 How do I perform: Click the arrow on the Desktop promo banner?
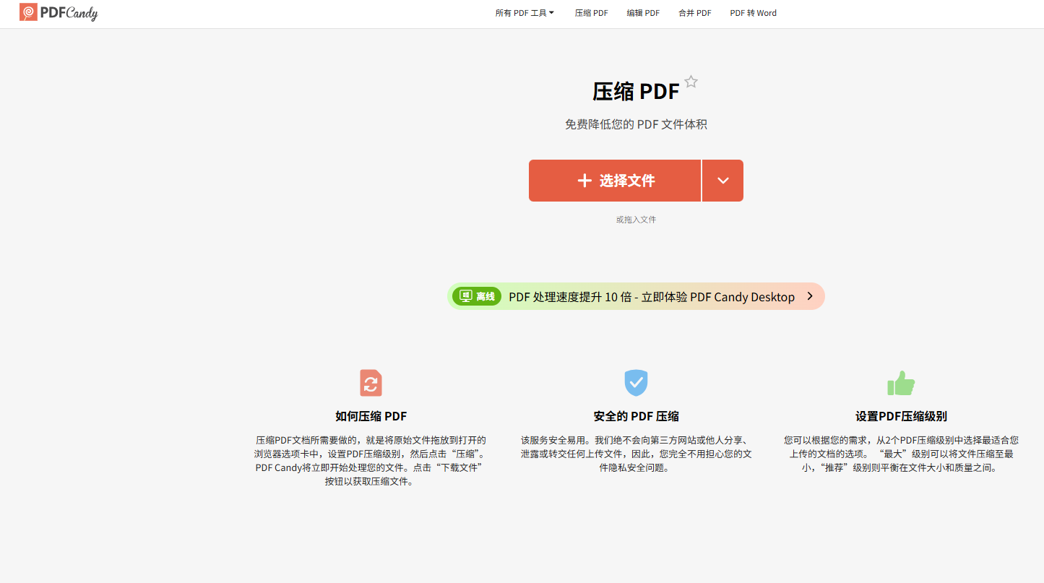tap(810, 296)
